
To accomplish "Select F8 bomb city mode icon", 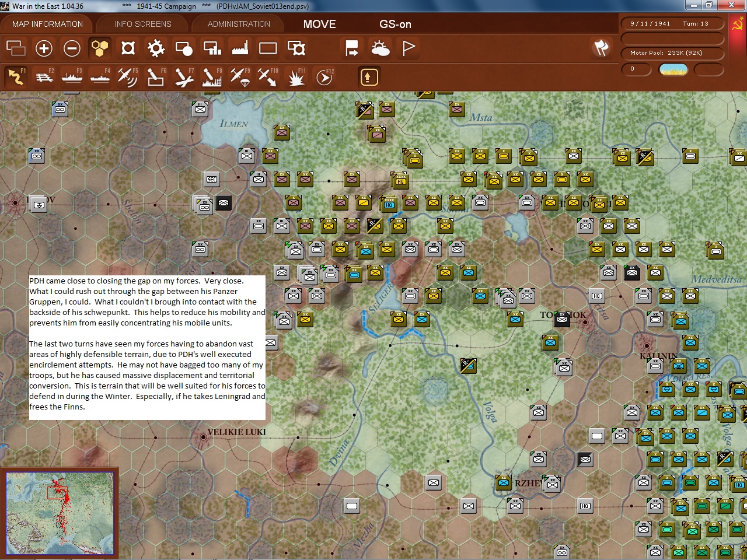I will [212, 76].
